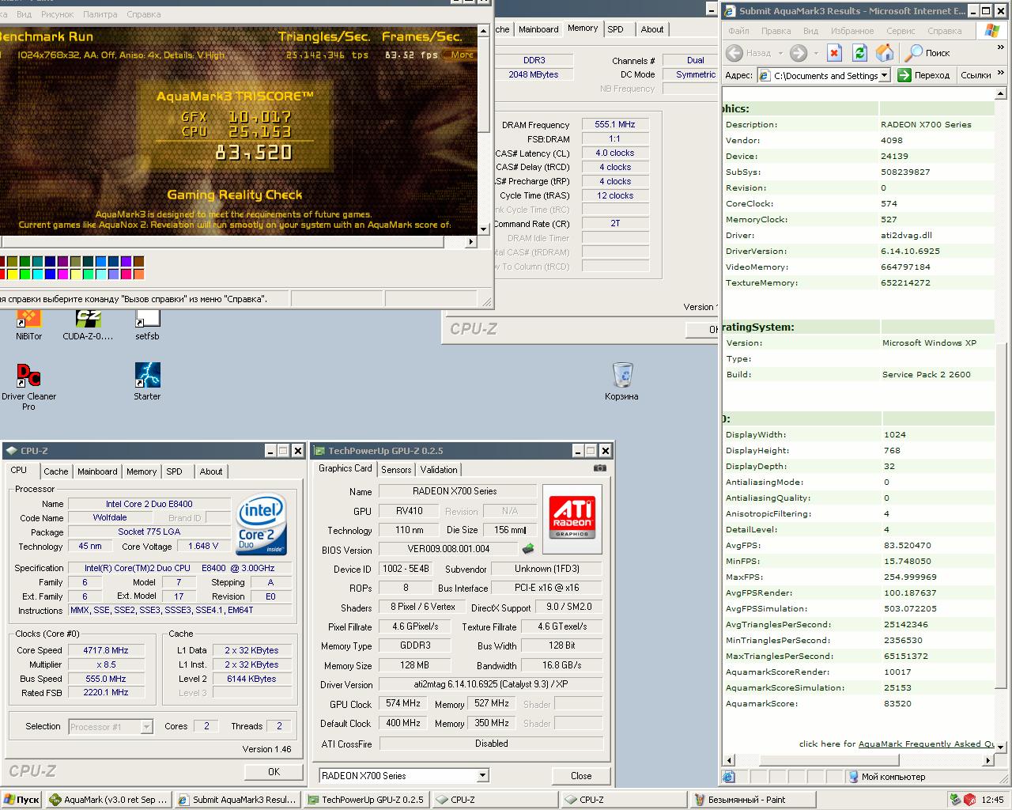This screenshot has height=810, width=1012.
Task: Select the Корзина recycle bin icon
Action: [x=622, y=375]
